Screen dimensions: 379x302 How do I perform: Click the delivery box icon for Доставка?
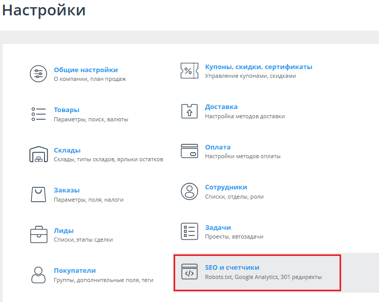tap(189, 111)
